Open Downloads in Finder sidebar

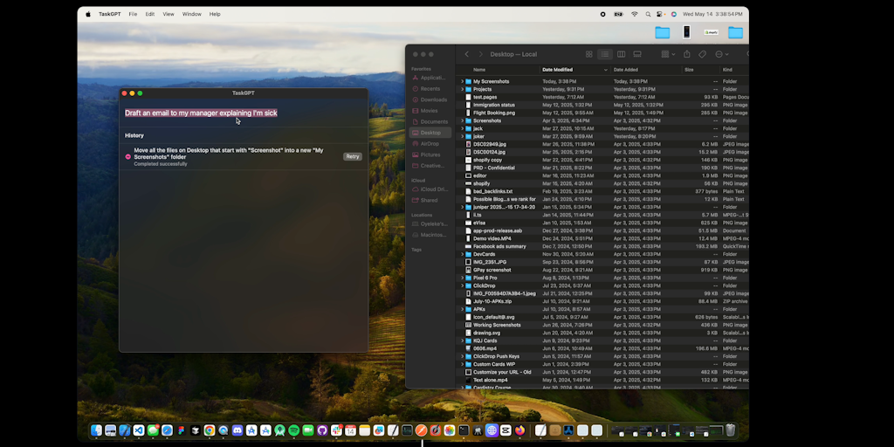430,100
